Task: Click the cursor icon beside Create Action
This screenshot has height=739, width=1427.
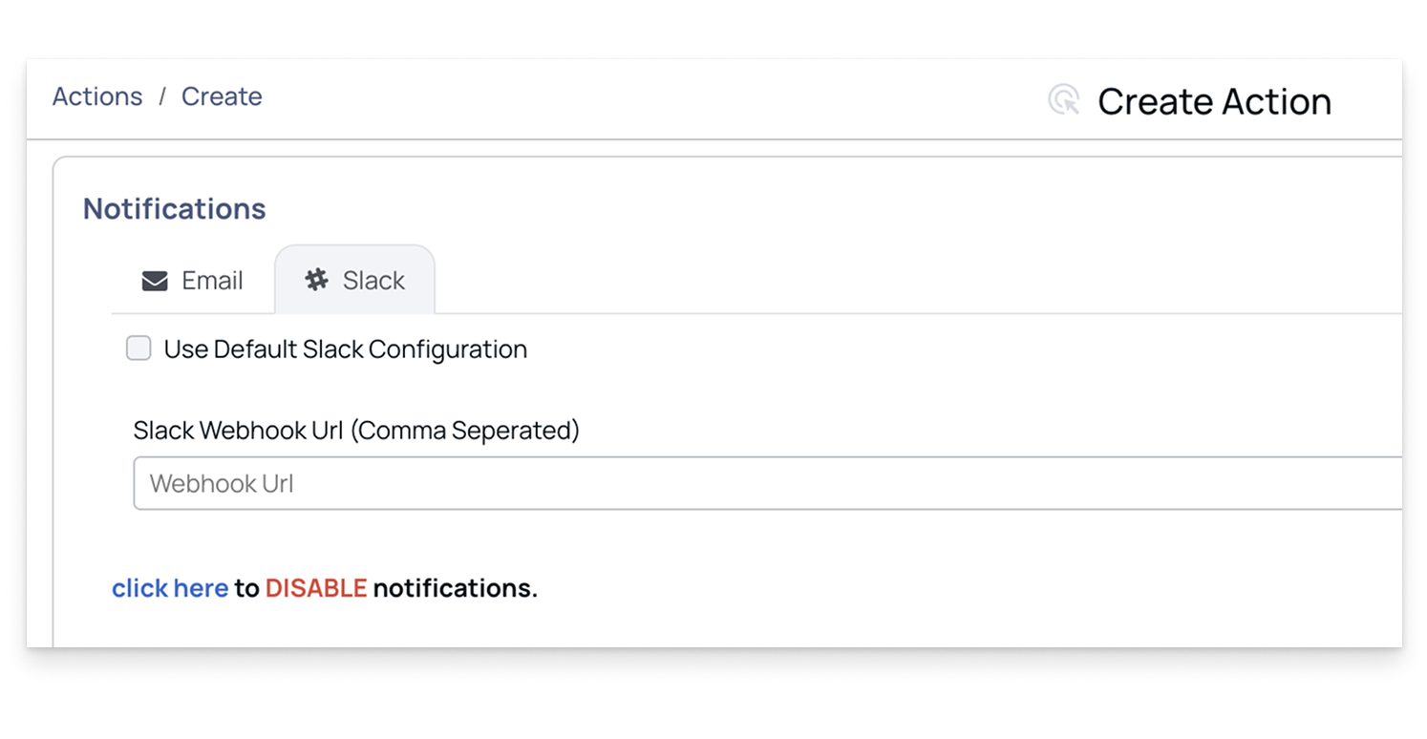Action: [1063, 100]
